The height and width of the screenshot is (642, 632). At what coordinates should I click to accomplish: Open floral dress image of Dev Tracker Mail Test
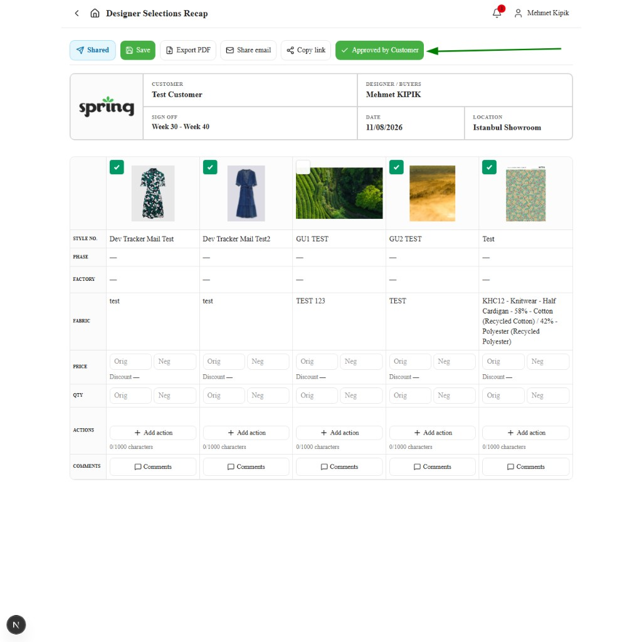[x=153, y=193]
